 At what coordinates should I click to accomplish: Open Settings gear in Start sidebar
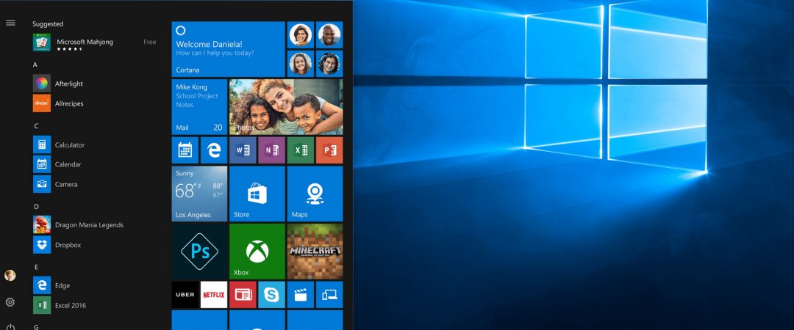click(x=10, y=302)
